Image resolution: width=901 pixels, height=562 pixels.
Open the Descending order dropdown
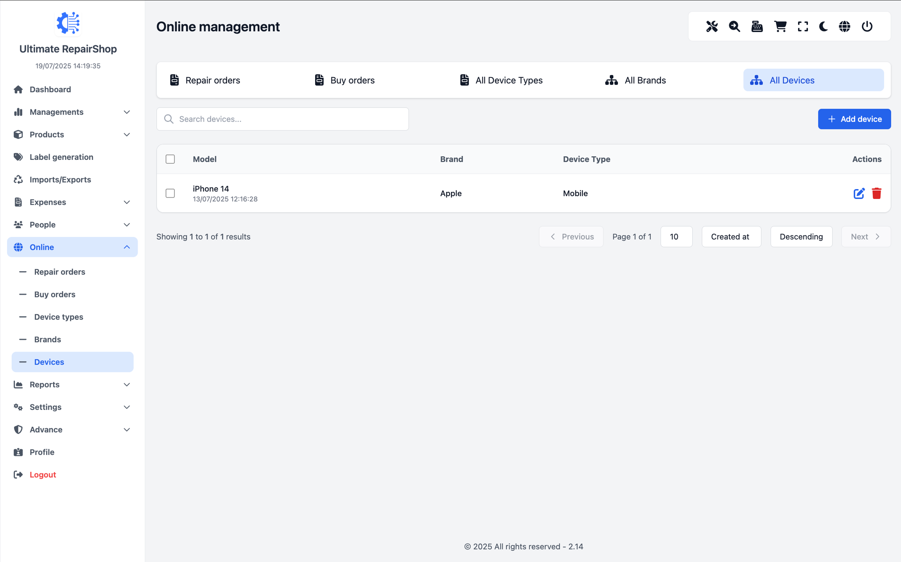click(x=801, y=236)
